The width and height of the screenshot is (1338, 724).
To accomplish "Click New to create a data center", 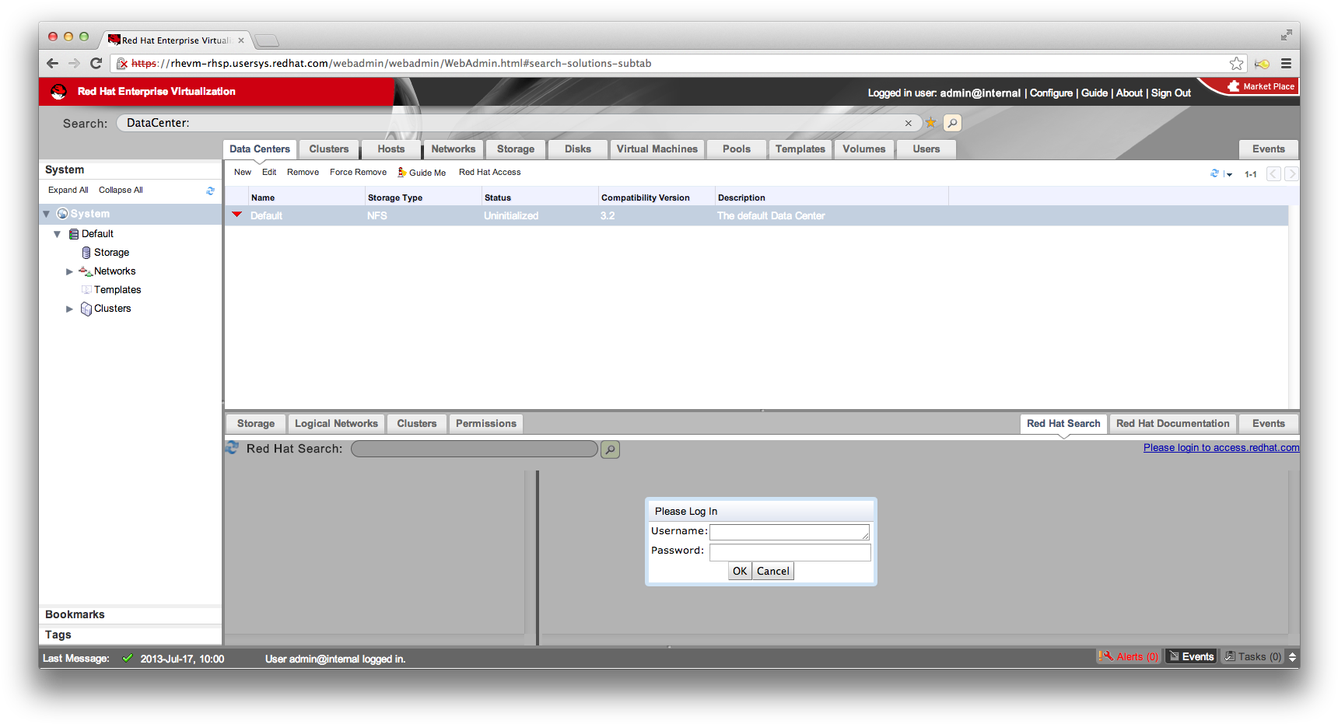I will click(243, 173).
